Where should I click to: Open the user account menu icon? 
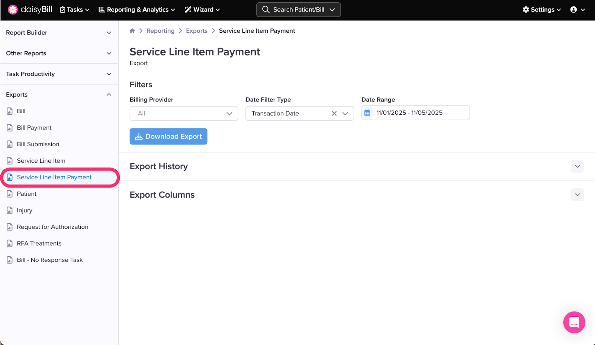[574, 10]
